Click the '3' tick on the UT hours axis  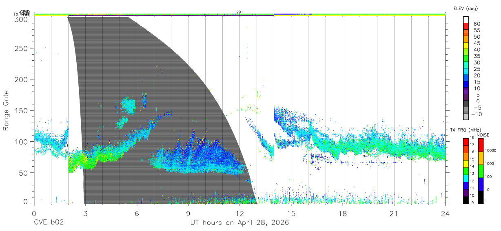pos(85,213)
